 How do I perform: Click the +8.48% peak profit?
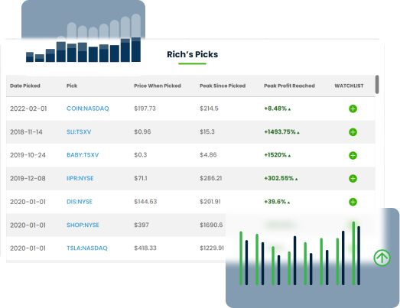(x=278, y=109)
